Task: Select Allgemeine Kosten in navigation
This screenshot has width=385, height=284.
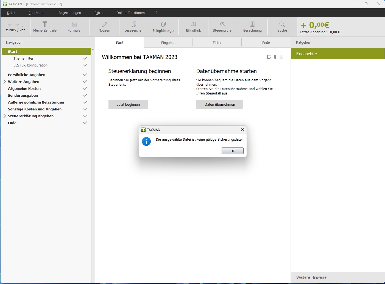Action: click(x=24, y=88)
